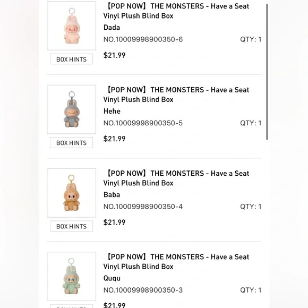Click BOX HINTS under Dada figure

[x=72, y=59]
